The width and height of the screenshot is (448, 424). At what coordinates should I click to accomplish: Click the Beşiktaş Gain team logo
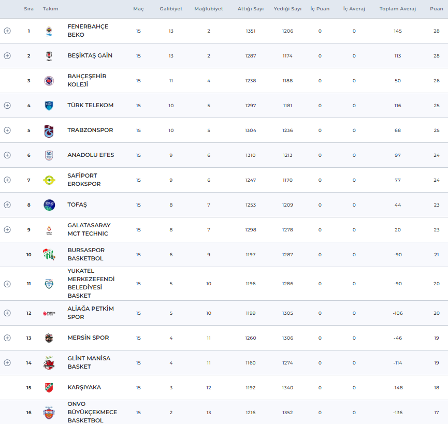click(49, 56)
